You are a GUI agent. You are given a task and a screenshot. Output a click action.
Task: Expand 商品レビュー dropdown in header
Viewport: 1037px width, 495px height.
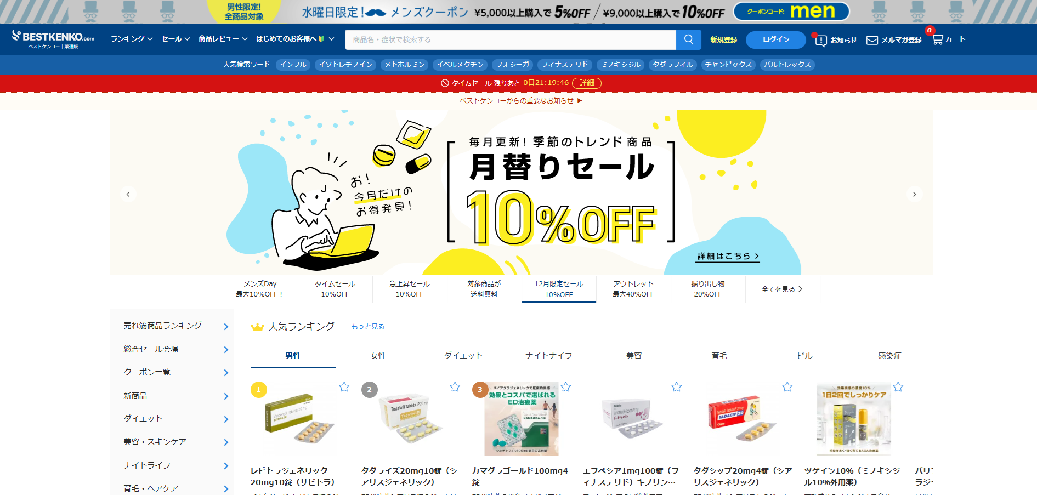pos(223,39)
